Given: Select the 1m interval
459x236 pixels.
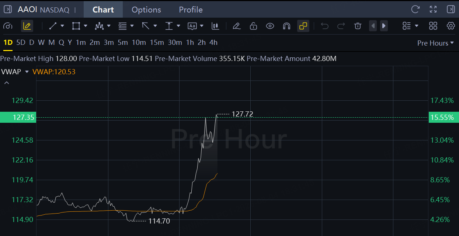Looking at the screenshot, I should pyautogui.click(x=81, y=43).
